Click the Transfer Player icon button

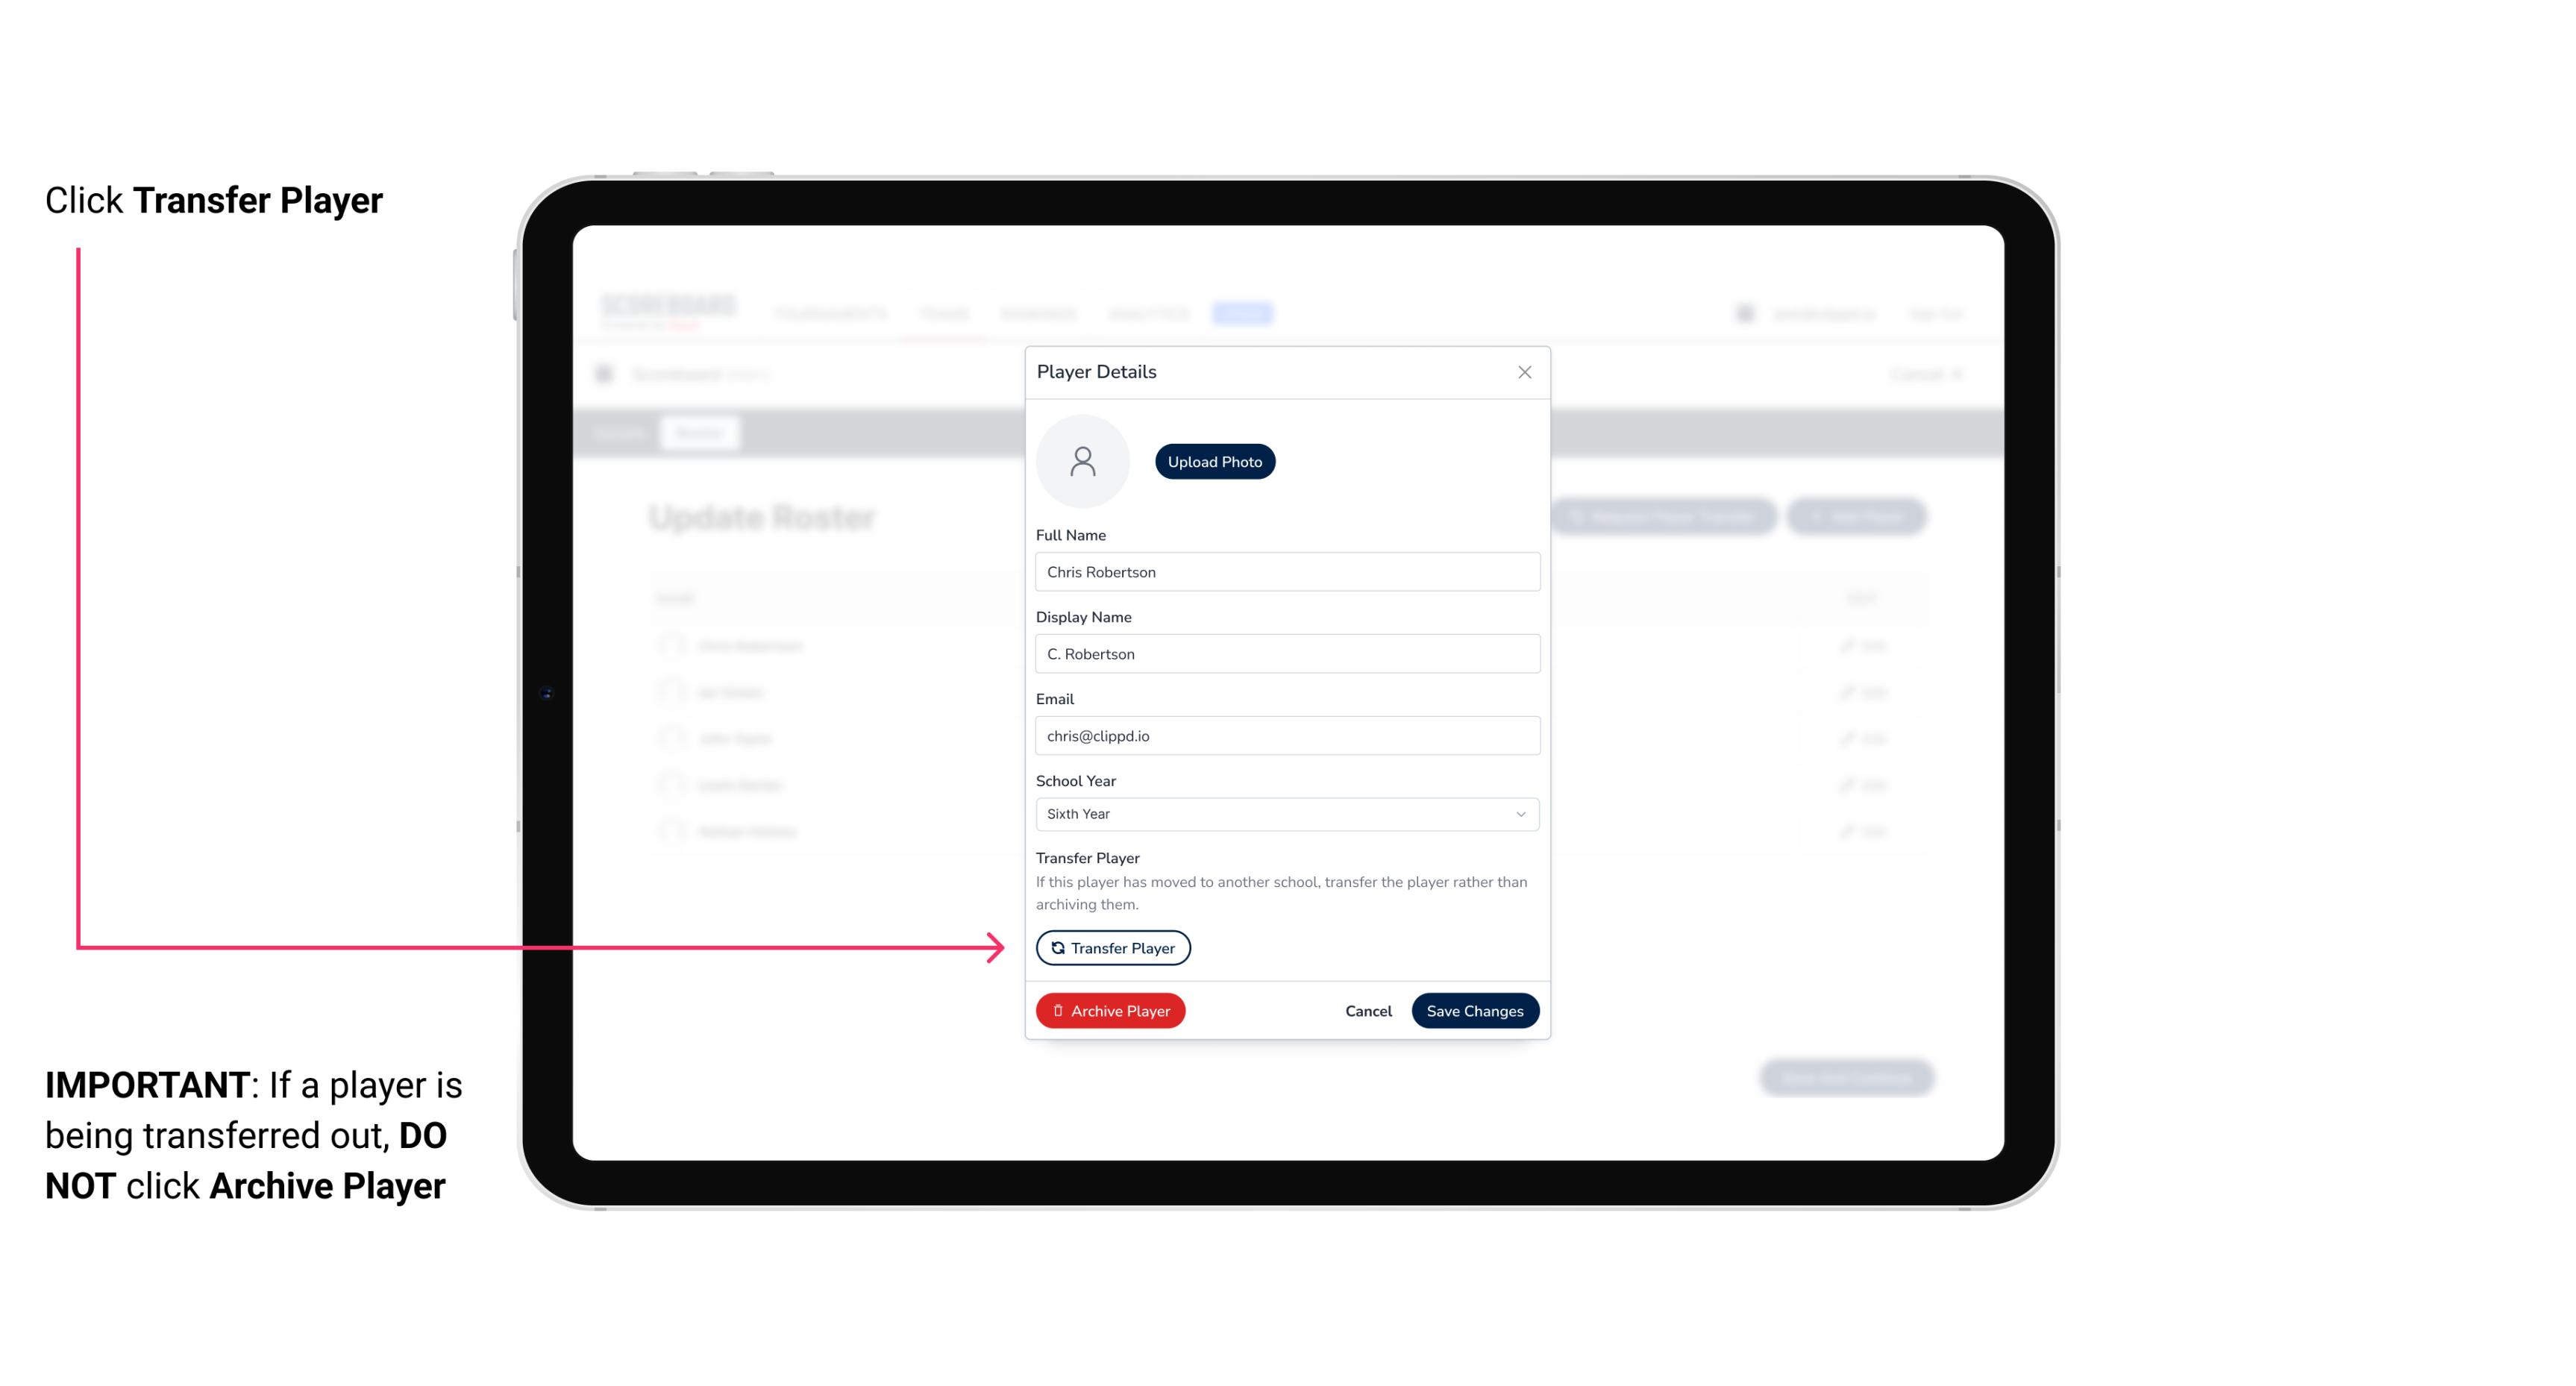[1112, 947]
